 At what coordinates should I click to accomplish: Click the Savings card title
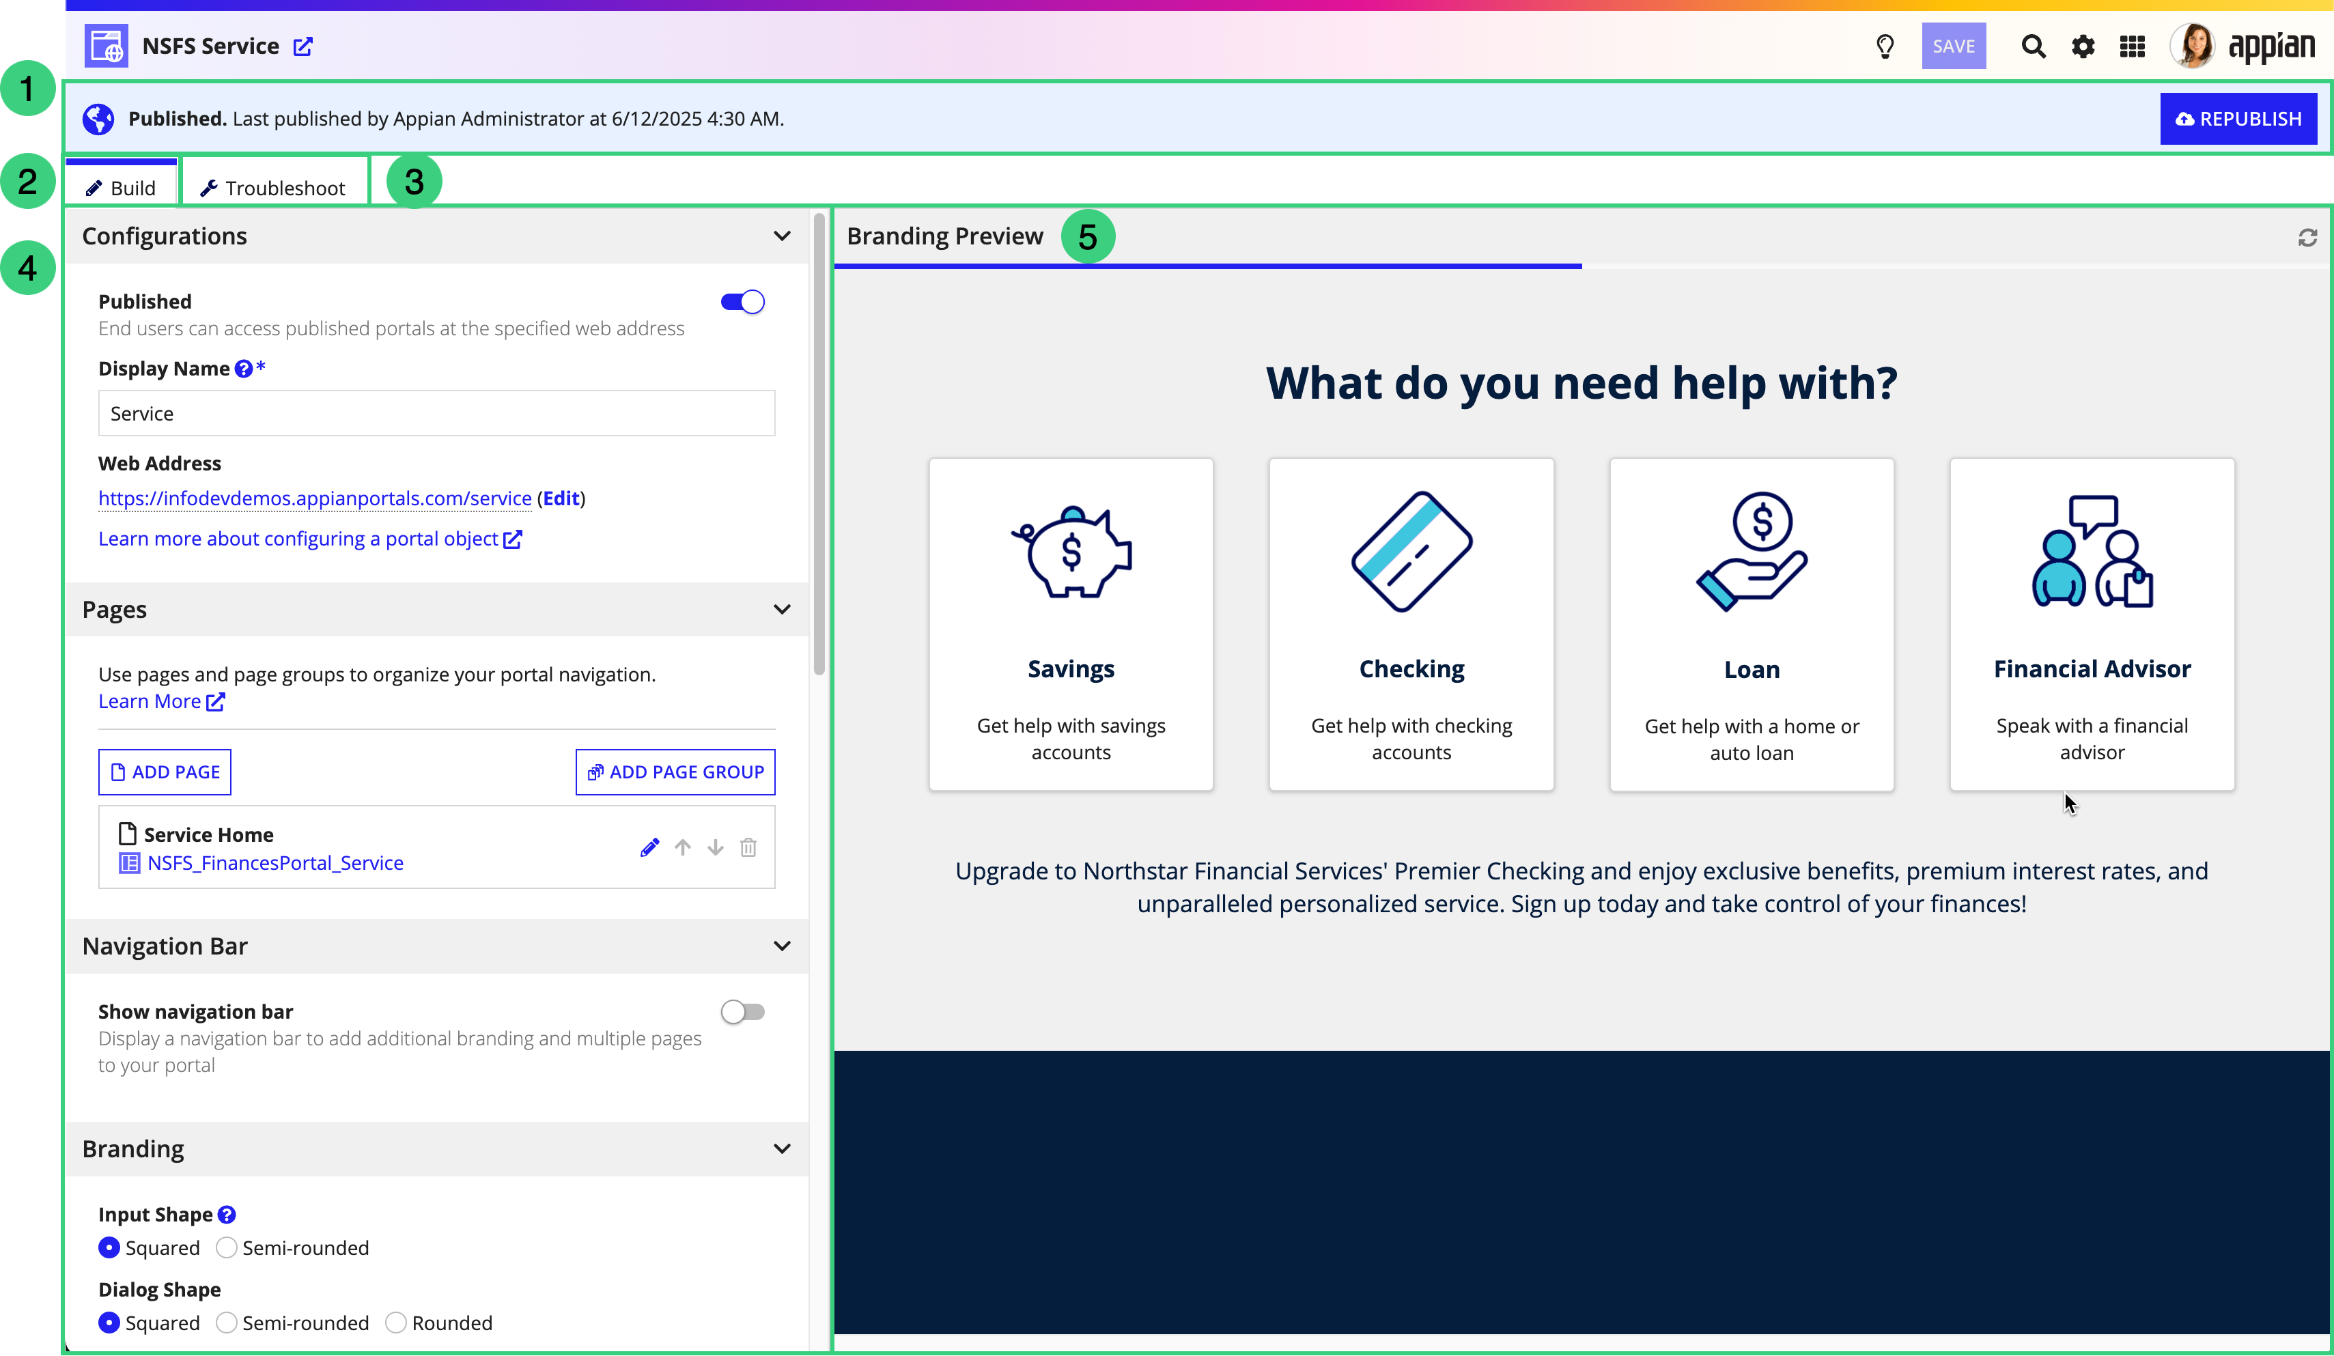click(1071, 668)
